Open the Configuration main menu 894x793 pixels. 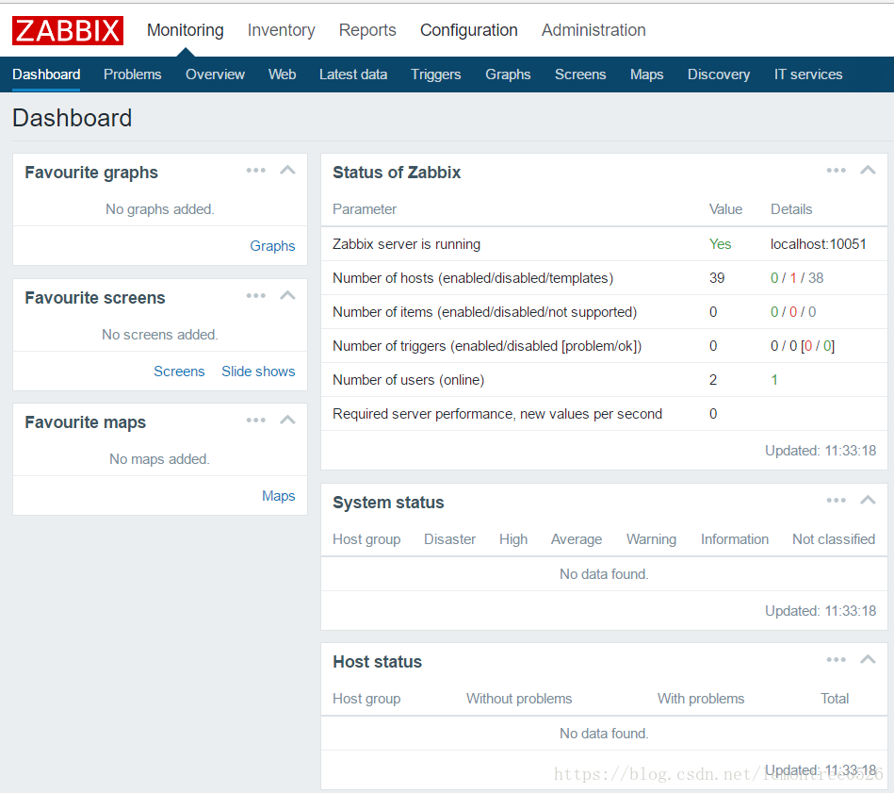point(468,30)
